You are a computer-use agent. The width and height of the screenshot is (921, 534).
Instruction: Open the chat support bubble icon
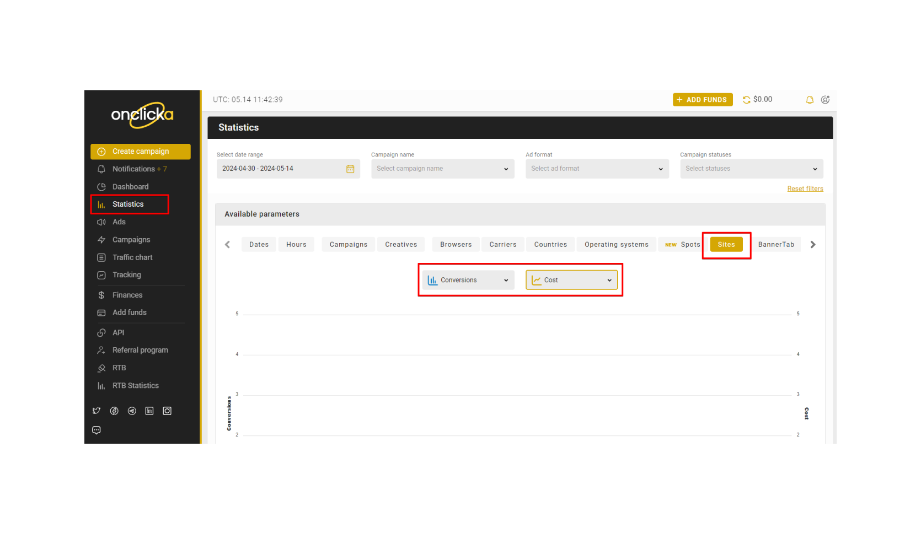[x=97, y=430]
